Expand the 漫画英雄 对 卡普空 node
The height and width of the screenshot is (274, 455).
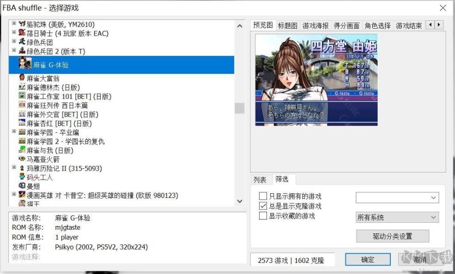[x=14, y=194]
